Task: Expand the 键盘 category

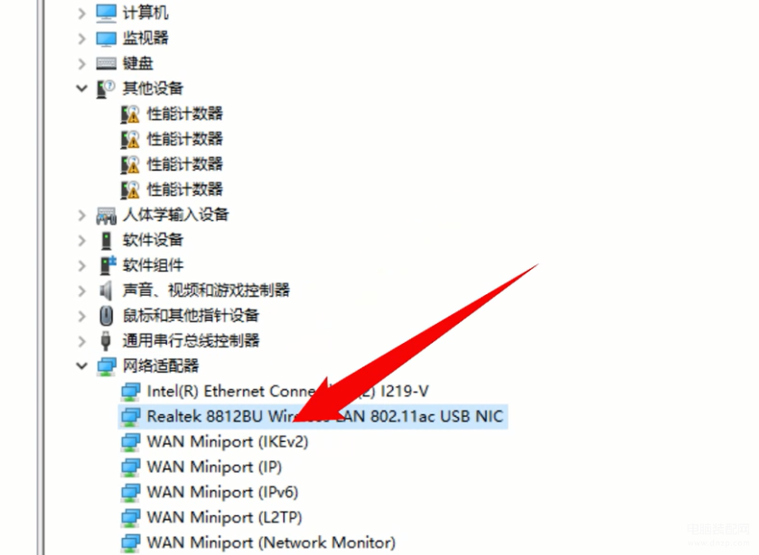Action: (x=82, y=63)
